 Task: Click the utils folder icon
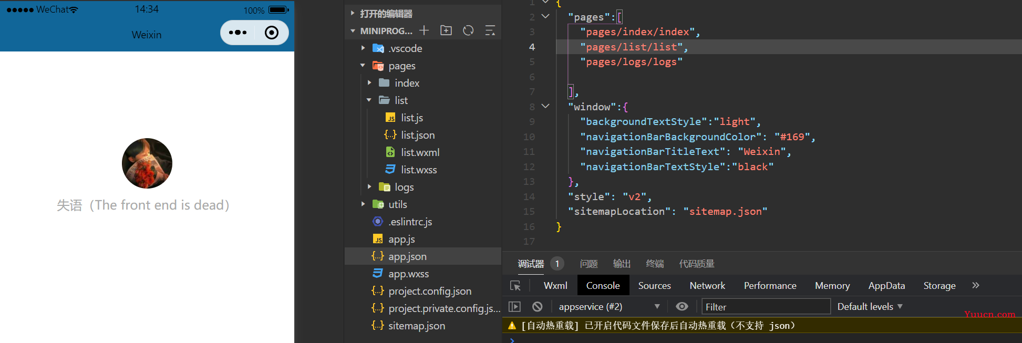(x=378, y=204)
